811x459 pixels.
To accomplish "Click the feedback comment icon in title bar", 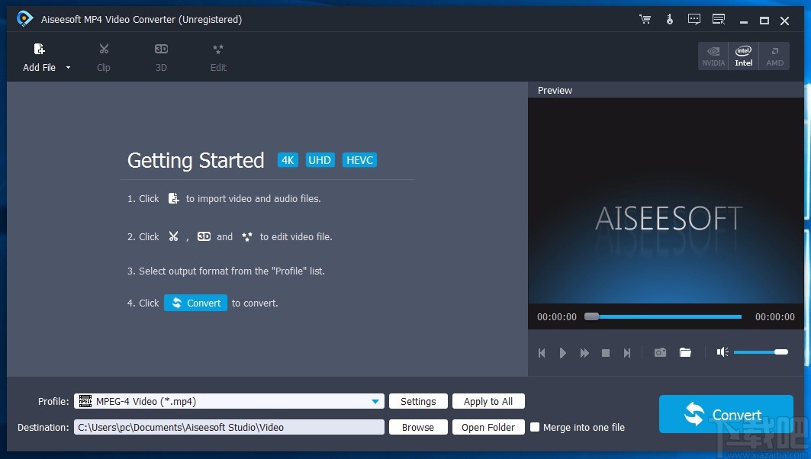I will [x=694, y=20].
